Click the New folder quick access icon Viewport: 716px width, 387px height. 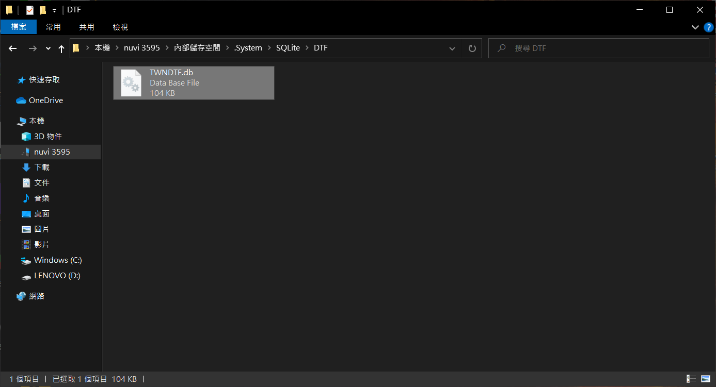coord(43,10)
